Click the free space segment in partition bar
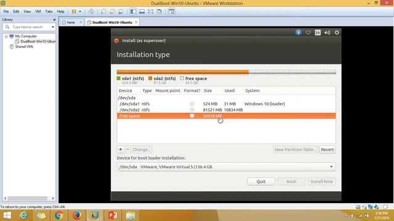Screen dimensions: 394x221 click(x=292, y=72)
